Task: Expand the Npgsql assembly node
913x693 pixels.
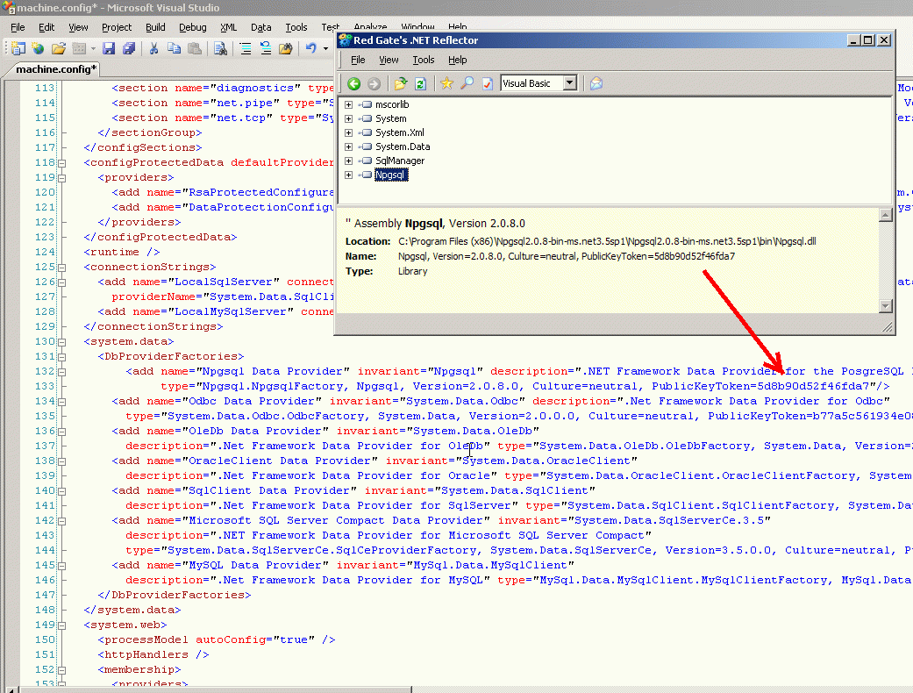Action: (349, 175)
